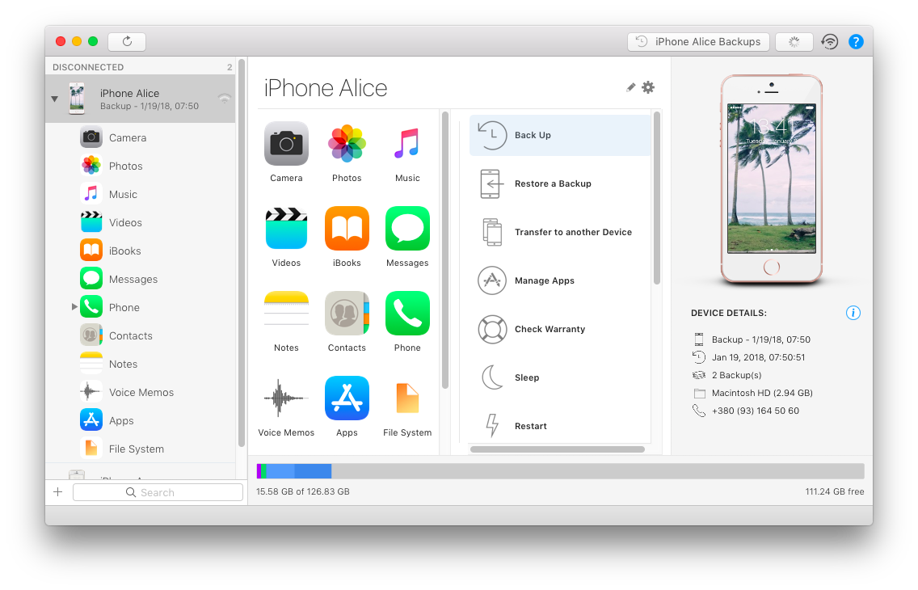Click the activity spinner button in the toolbar
Viewport: 918px width, 590px height.
click(794, 41)
